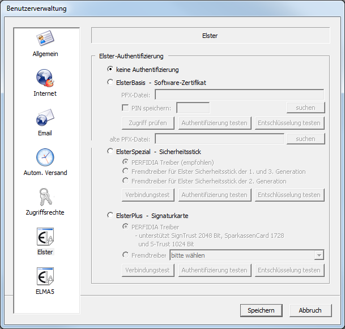Screen dimensions: 345x329
Task: Click suchen next to PIN speichern
Action: point(305,108)
